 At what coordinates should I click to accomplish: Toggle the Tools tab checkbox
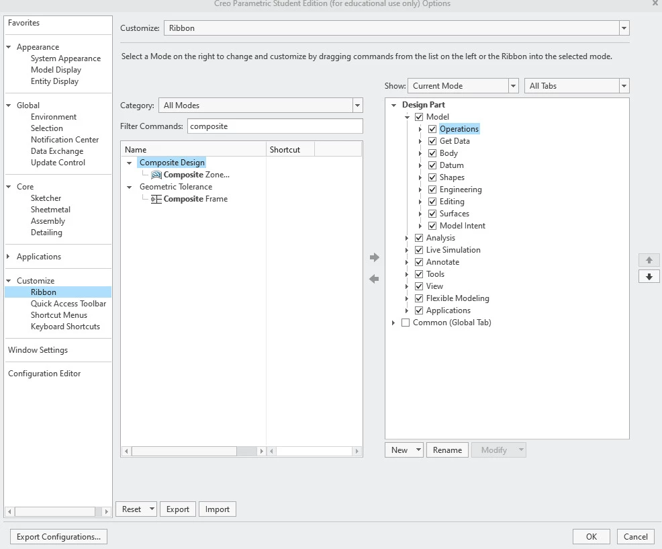tap(419, 274)
